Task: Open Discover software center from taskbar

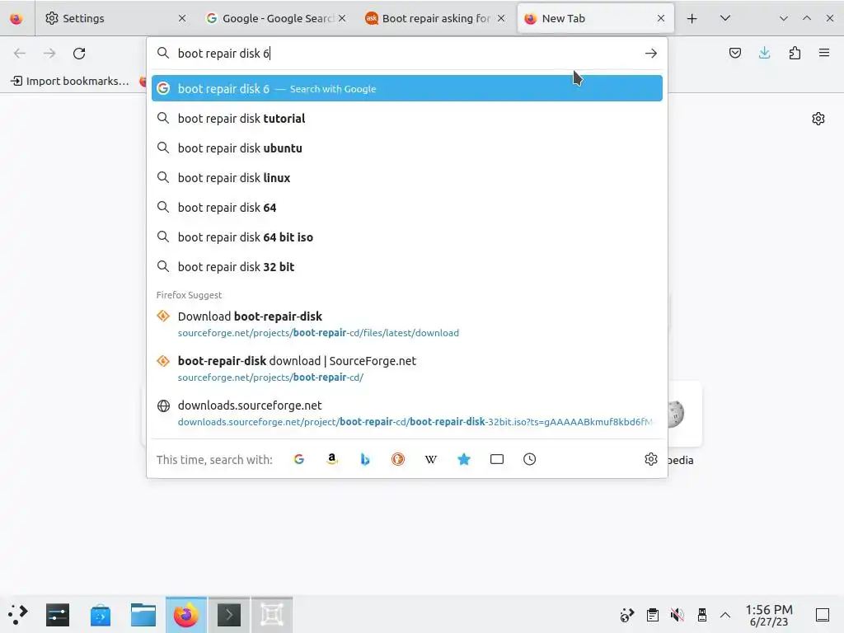Action: click(101, 615)
